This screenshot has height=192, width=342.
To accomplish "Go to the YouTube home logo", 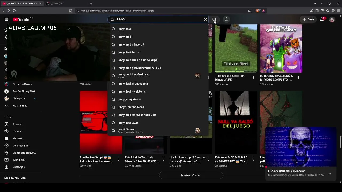I will click(21, 19).
